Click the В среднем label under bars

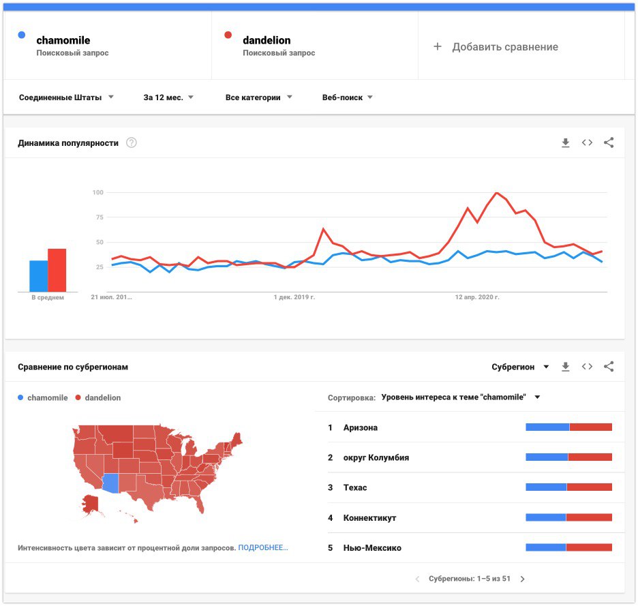pyautogui.click(x=48, y=297)
